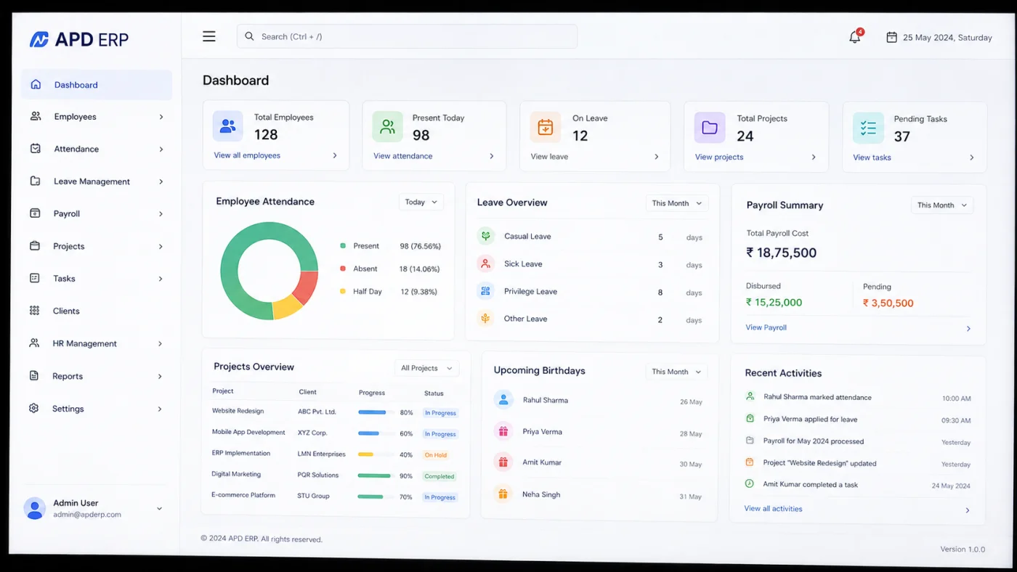Open the notification bell icon

(855, 37)
